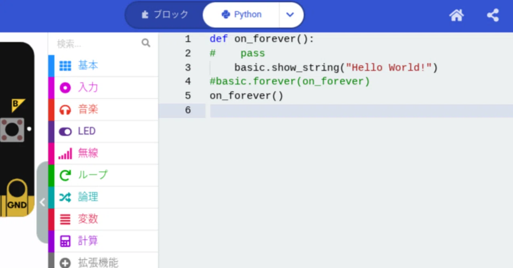Open the 論理 category
This screenshot has height=268, width=513.
point(103,197)
